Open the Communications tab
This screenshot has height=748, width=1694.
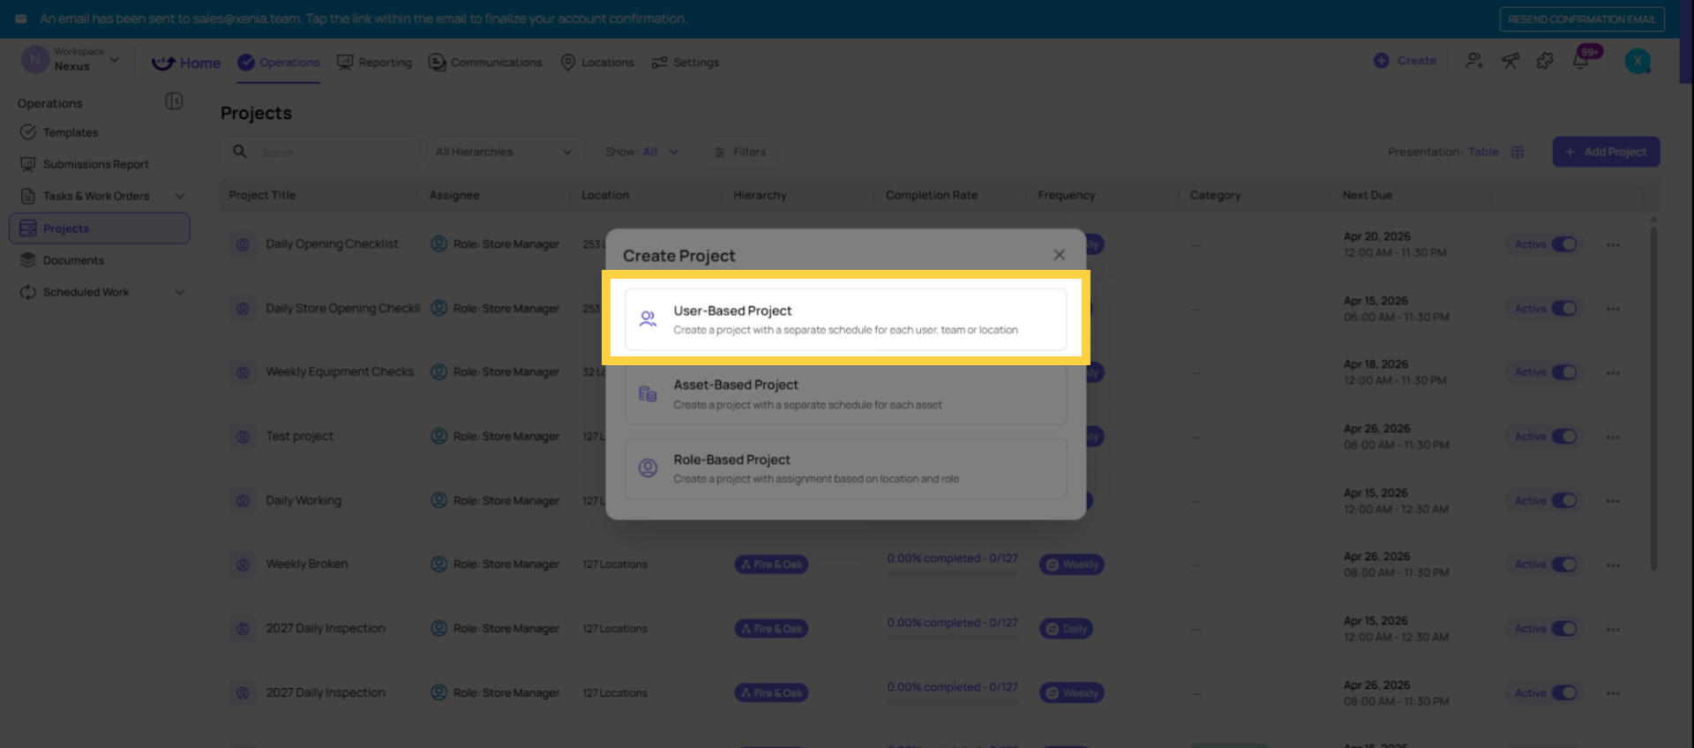[485, 63]
